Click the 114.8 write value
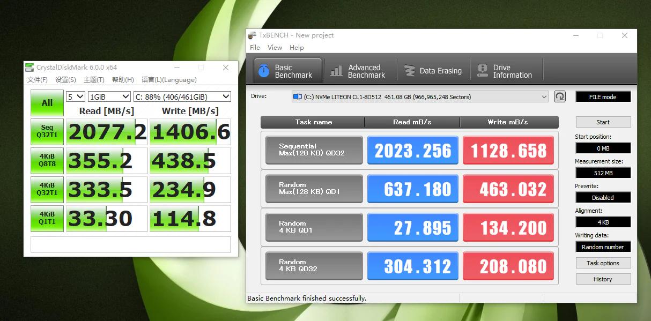 (190, 219)
